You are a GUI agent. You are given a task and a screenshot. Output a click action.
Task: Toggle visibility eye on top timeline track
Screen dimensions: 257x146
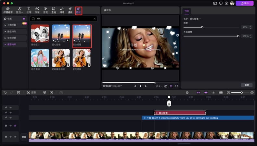(x=10, y=107)
